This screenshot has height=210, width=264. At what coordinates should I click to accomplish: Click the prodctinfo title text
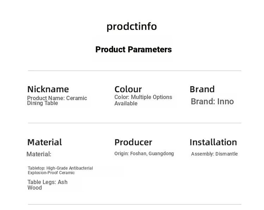click(x=132, y=27)
